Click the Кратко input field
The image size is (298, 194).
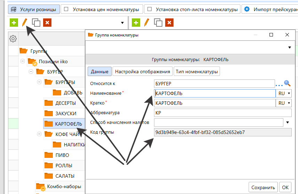click(215, 103)
